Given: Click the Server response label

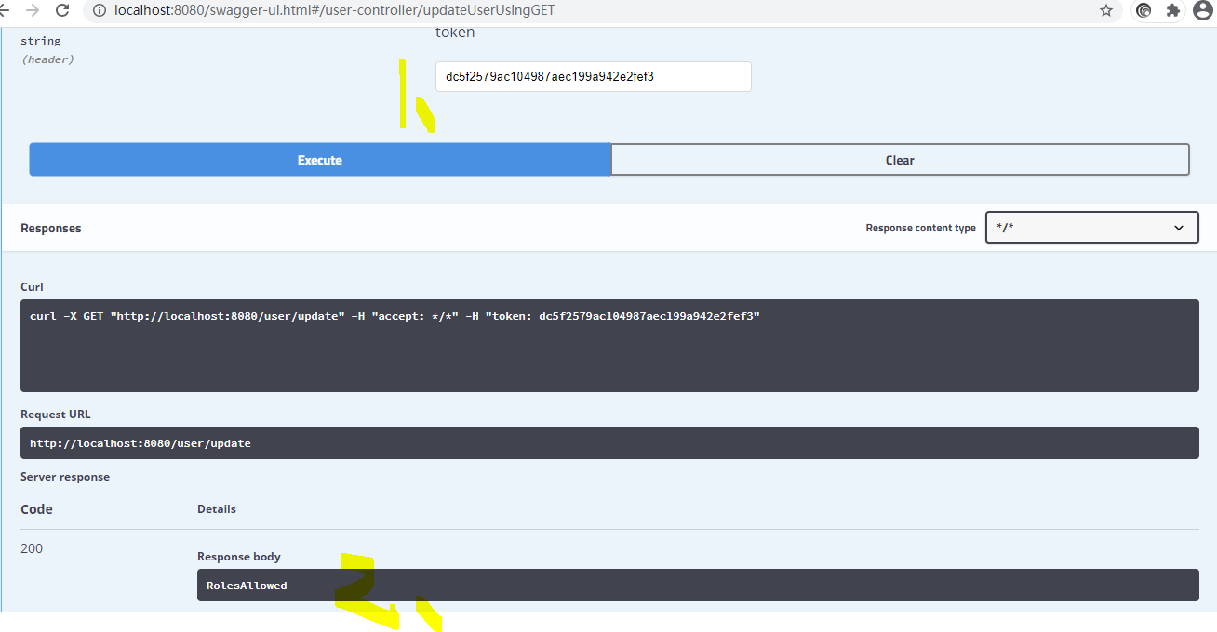Looking at the screenshot, I should tap(65, 477).
